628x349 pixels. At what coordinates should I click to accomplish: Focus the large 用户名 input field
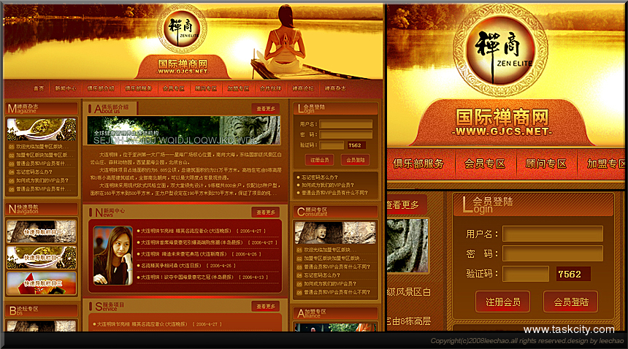[x=552, y=234]
